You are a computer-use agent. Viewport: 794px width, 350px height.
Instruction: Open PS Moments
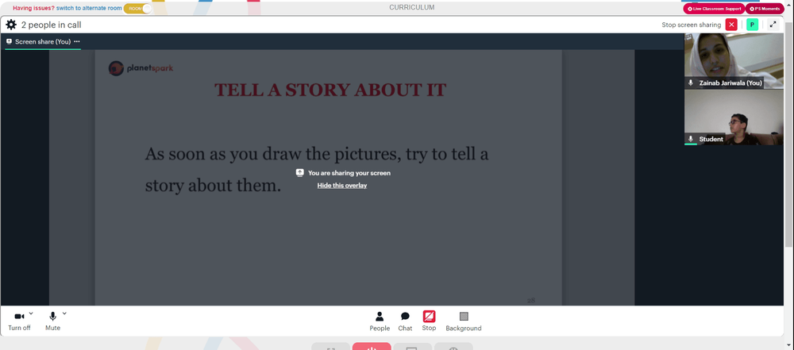tap(764, 9)
